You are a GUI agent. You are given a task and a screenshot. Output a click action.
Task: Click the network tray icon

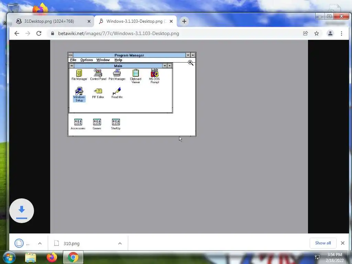pos(317,257)
